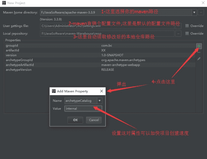Enable Override for Local repository

(187, 33)
